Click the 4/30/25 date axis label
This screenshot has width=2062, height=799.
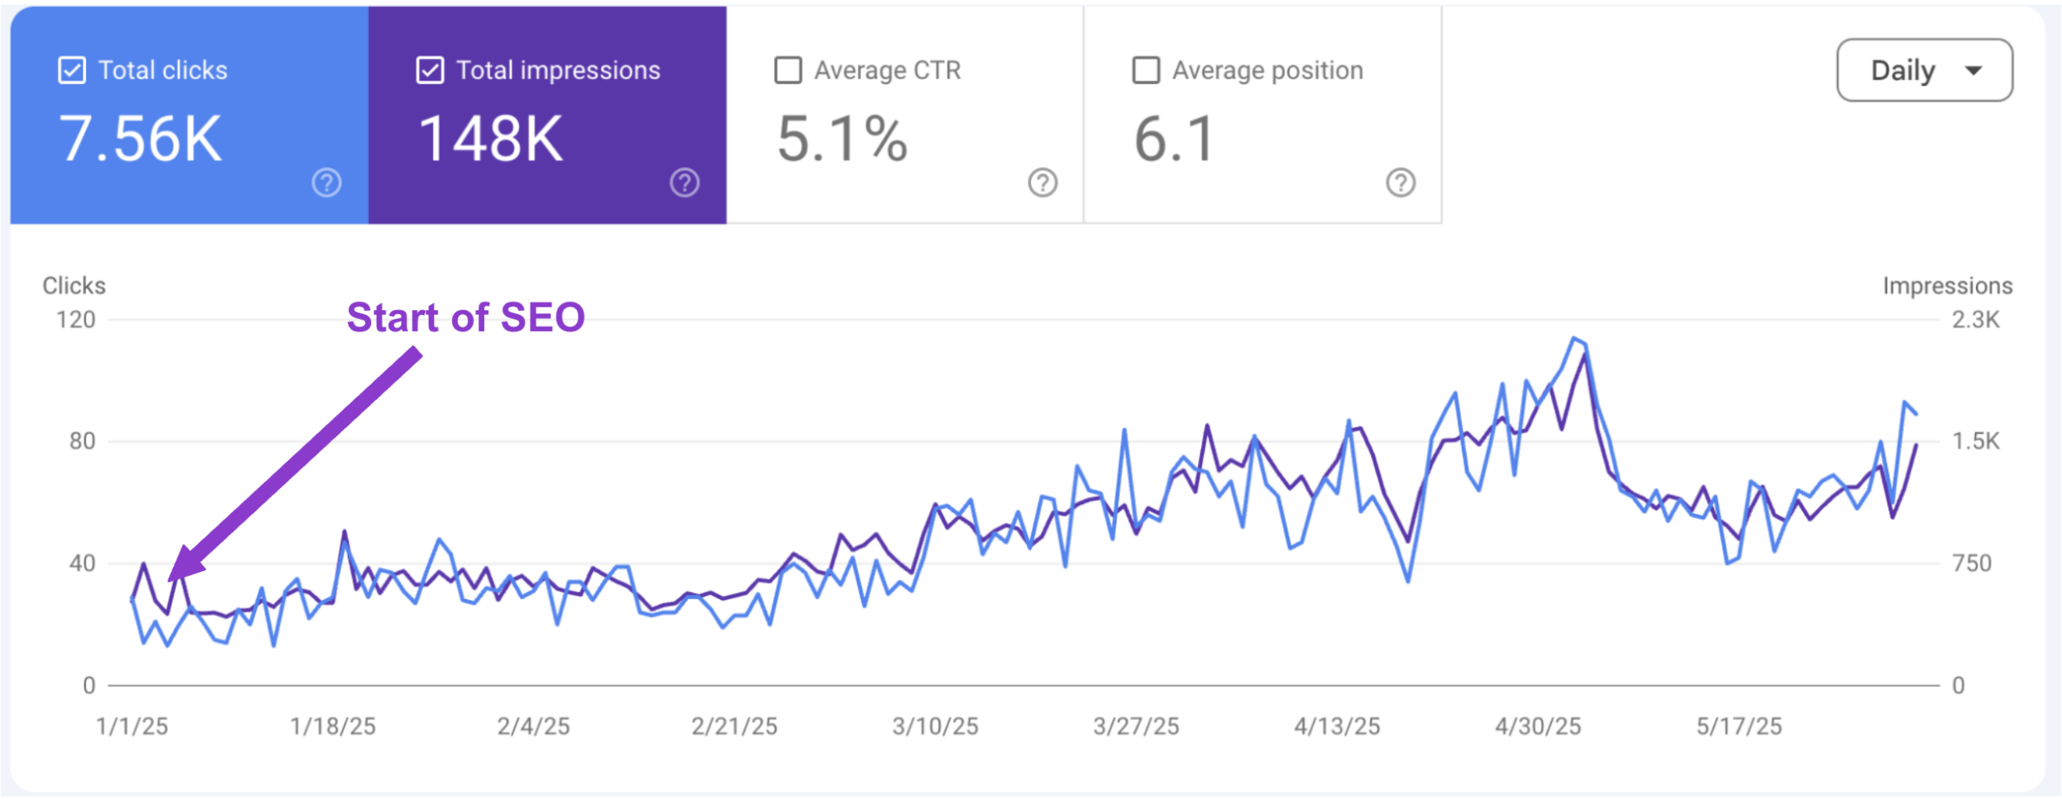tap(1538, 727)
